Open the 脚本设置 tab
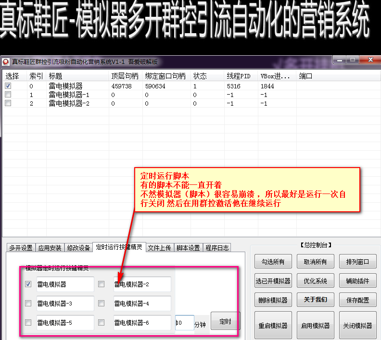Screen dimensions: 381x340 [x=188, y=248]
